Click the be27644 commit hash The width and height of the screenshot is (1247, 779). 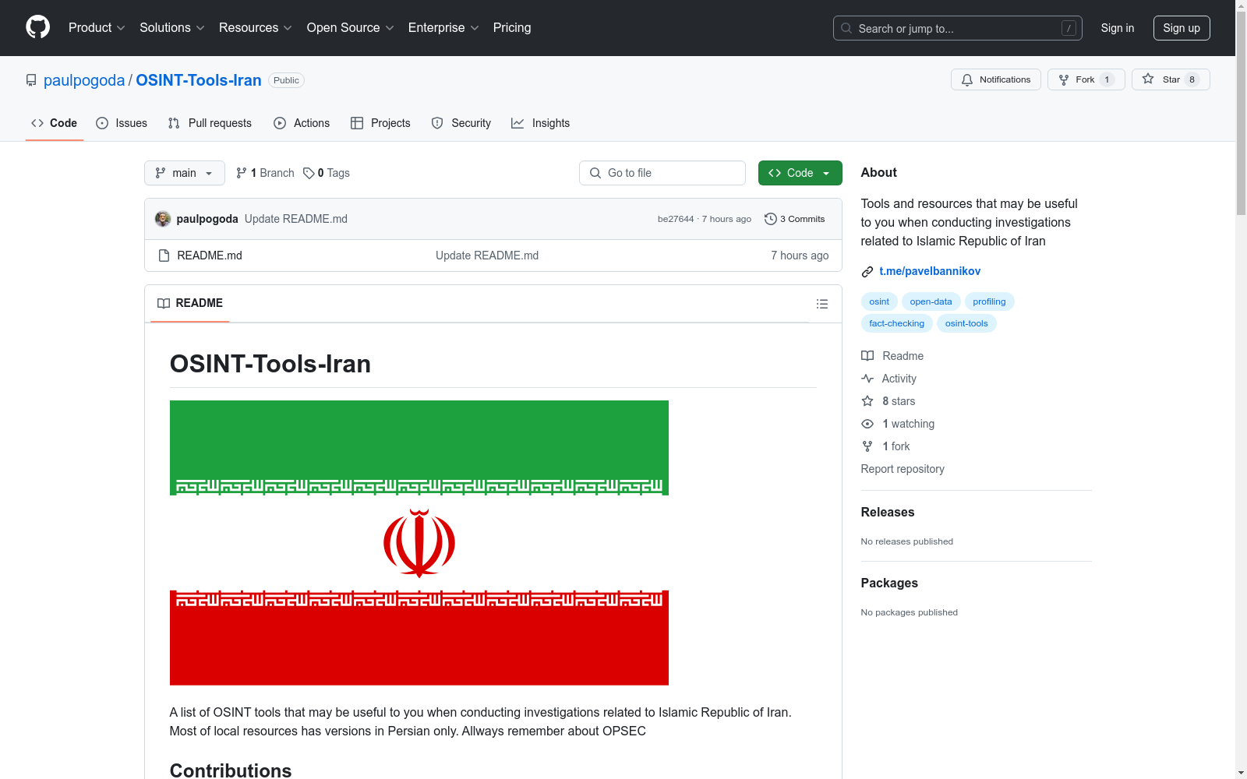(676, 219)
